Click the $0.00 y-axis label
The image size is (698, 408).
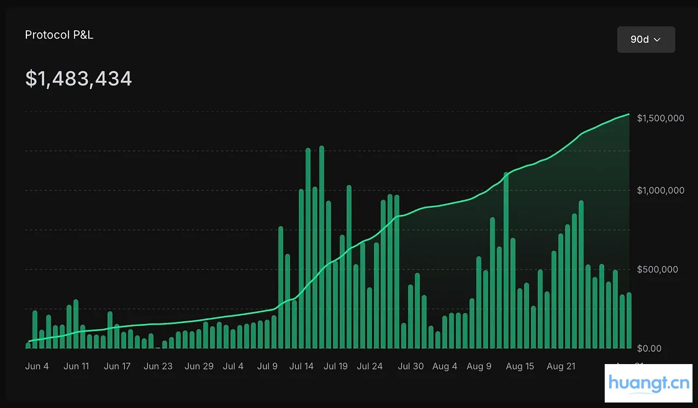point(650,348)
